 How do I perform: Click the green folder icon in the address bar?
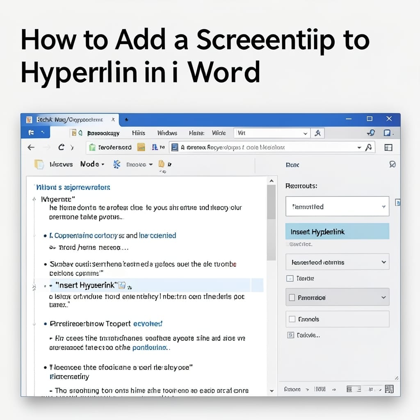92,147
